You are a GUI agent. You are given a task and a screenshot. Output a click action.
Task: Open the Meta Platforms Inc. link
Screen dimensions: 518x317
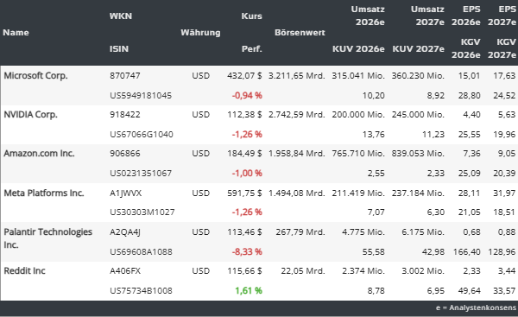44,193
